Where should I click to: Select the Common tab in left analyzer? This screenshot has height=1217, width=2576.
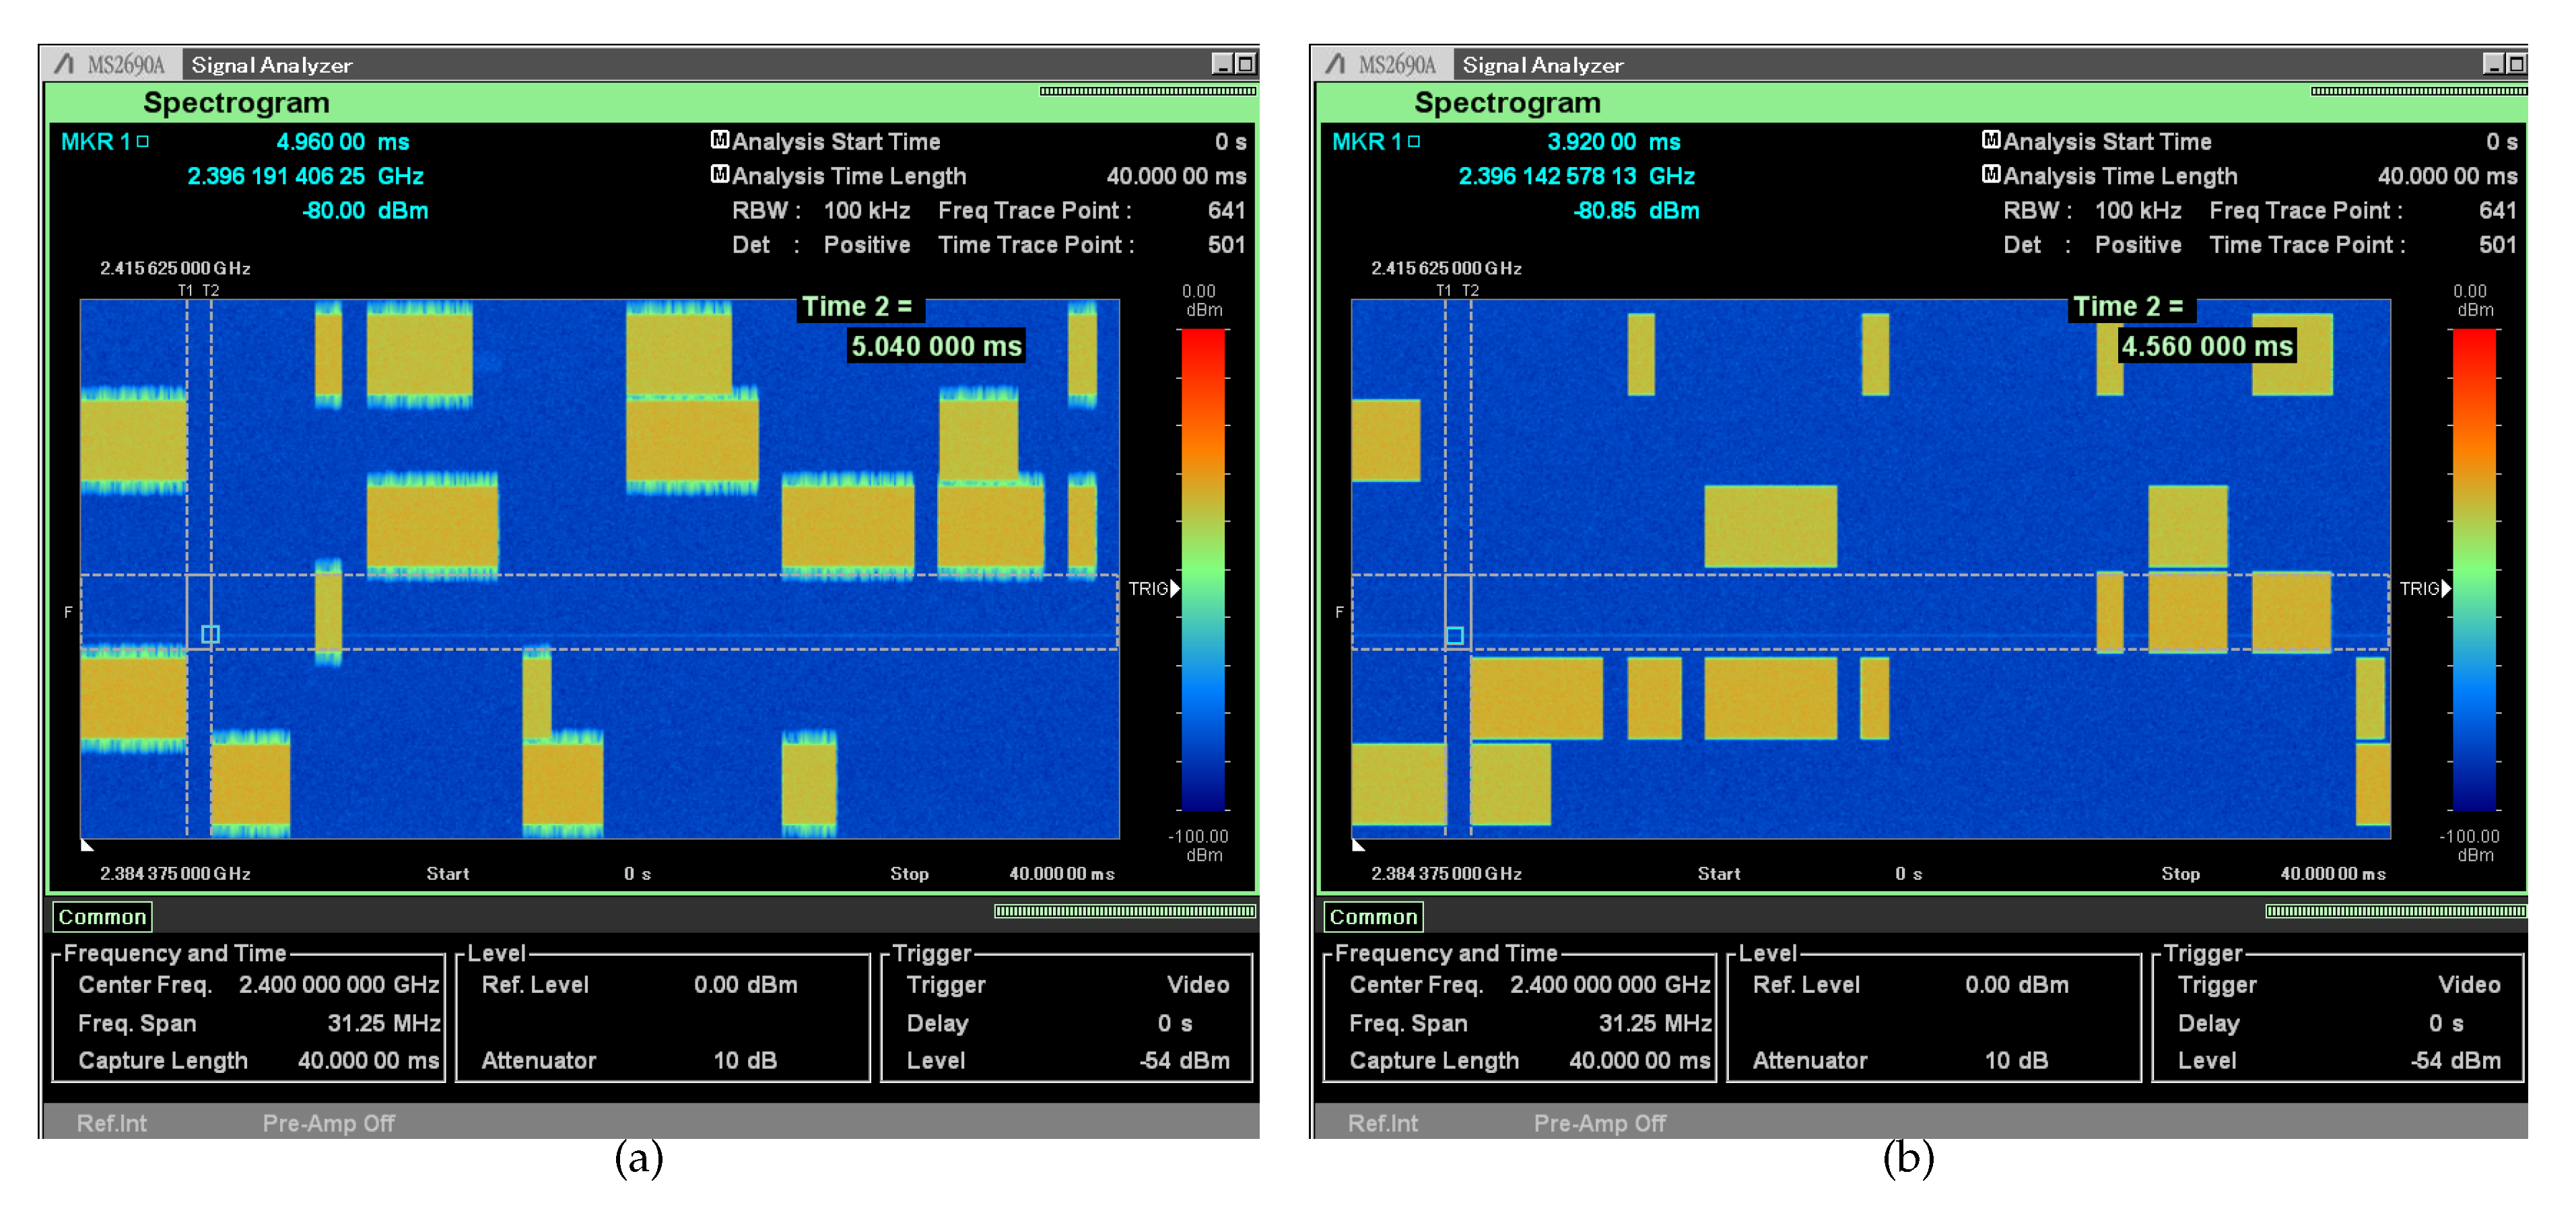coord(102,916)
